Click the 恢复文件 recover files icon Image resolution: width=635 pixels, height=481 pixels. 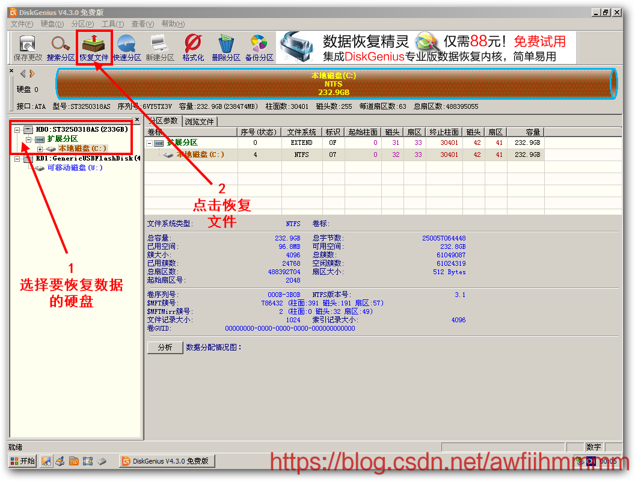94,47
